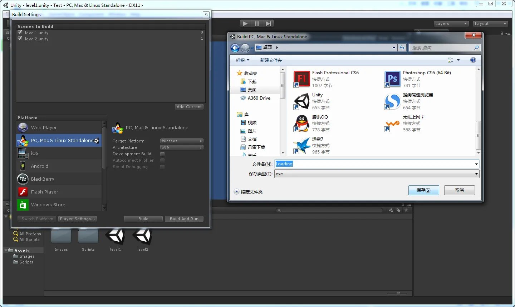Open the Architecture x86 dropdown
The height and width of the screenshot is (307, 515).
point(182,147)
